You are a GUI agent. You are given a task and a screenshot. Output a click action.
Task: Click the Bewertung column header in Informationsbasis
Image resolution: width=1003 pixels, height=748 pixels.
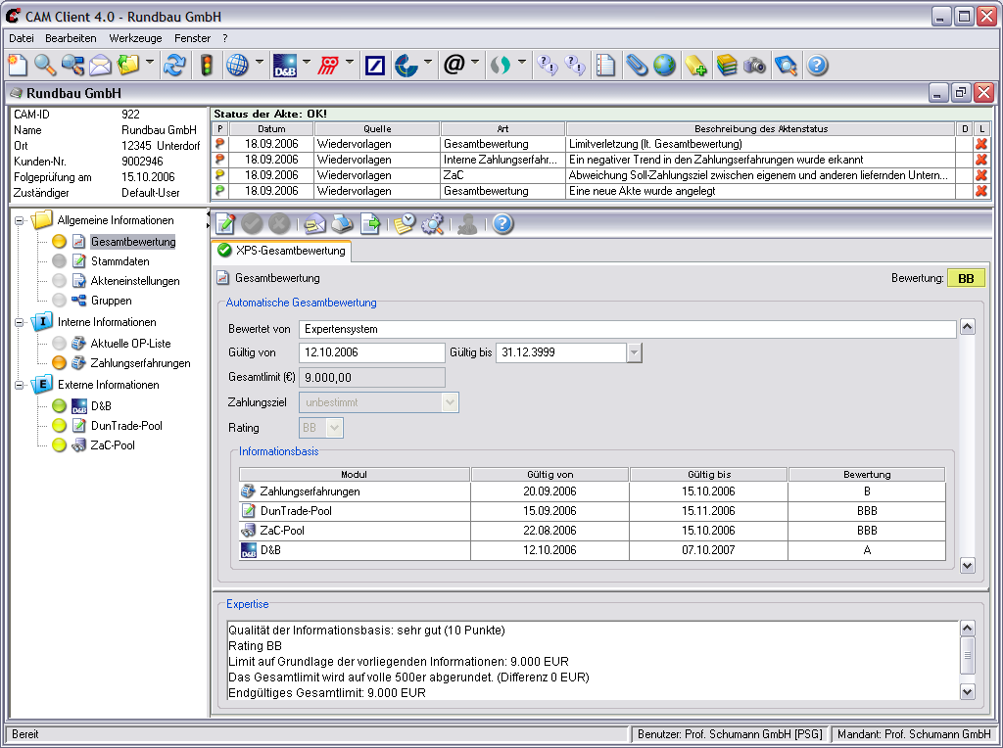click(867, 475)
